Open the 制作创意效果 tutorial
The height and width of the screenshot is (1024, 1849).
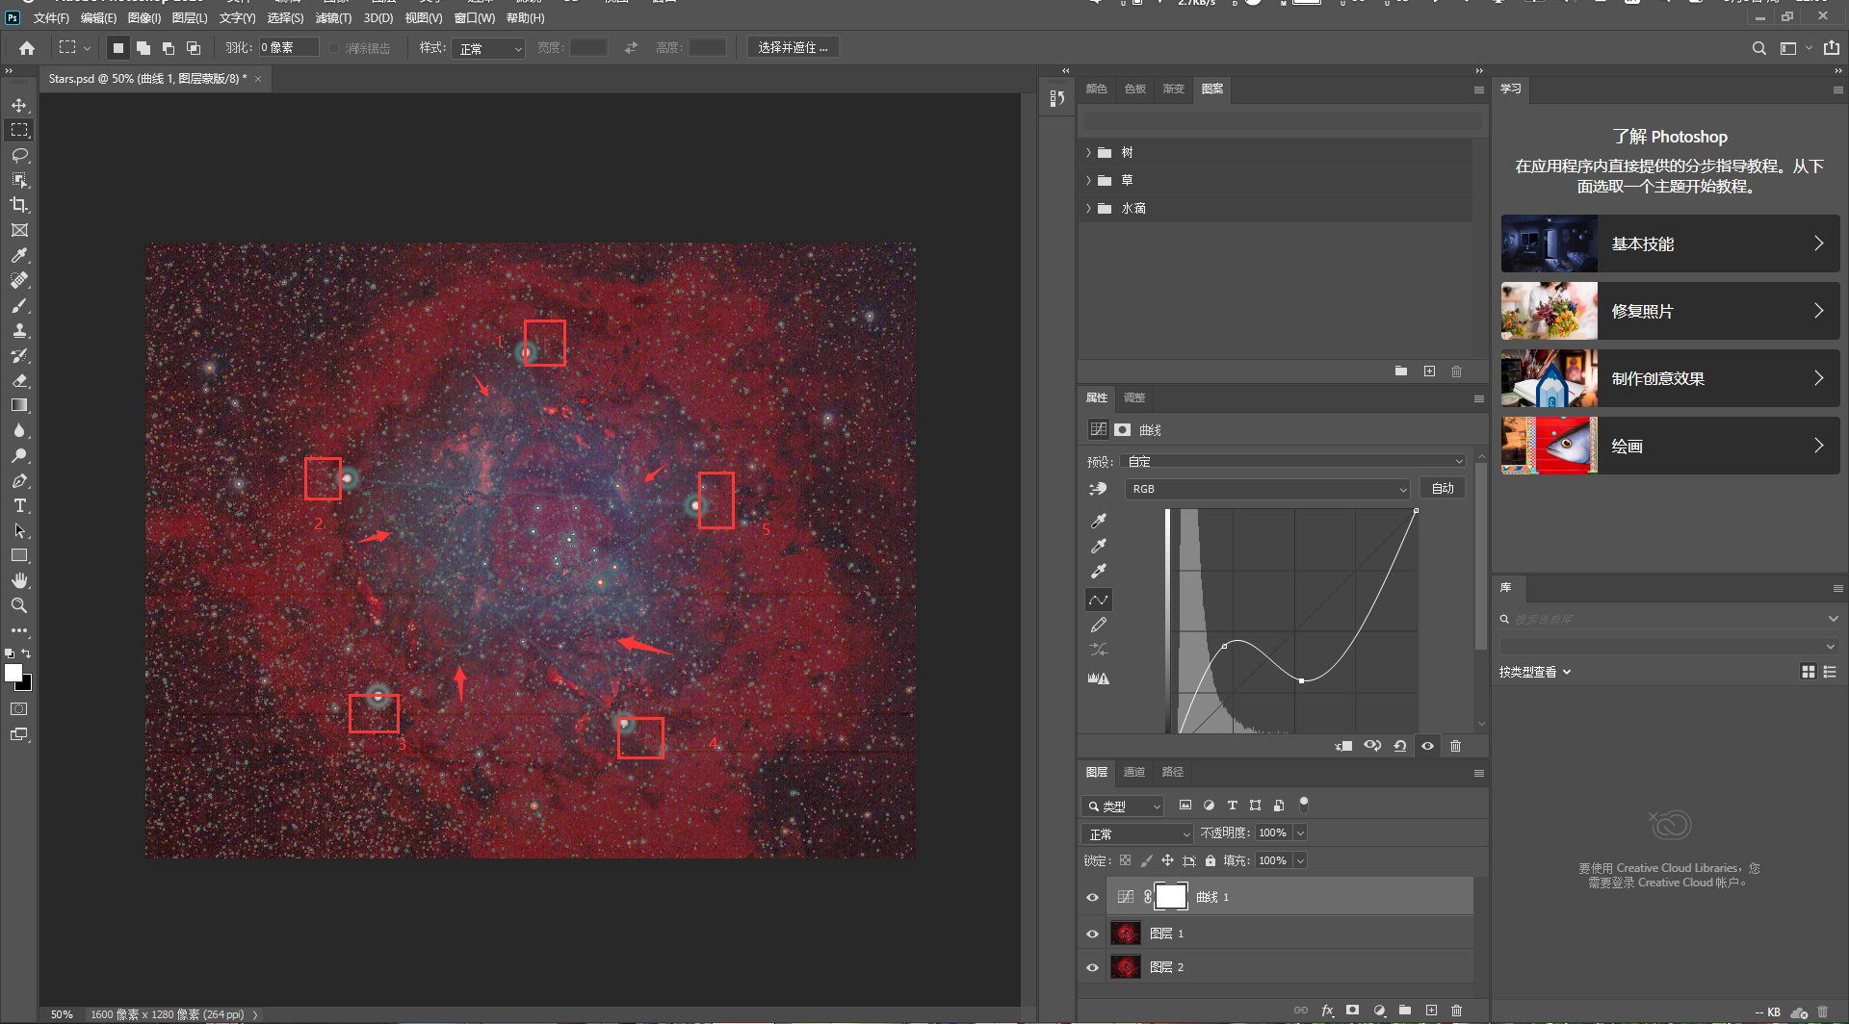point(1670,378)
